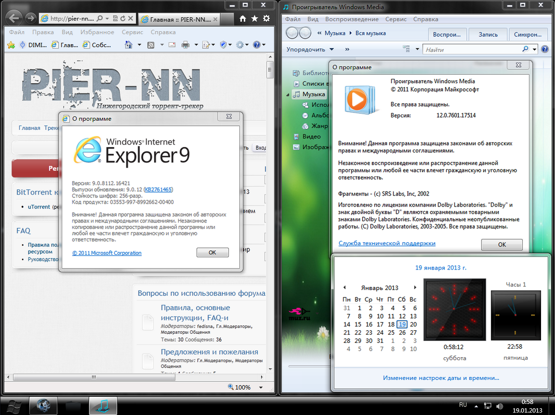This screenshot has width=555, height=415.
Task: Click the Print icon in IE command bar
Action: tap(185, 45)
